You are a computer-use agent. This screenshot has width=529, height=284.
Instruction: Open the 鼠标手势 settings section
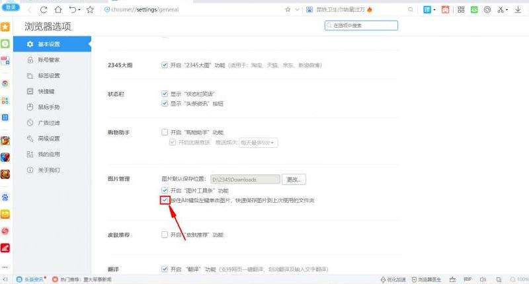(x=48, y=107)
